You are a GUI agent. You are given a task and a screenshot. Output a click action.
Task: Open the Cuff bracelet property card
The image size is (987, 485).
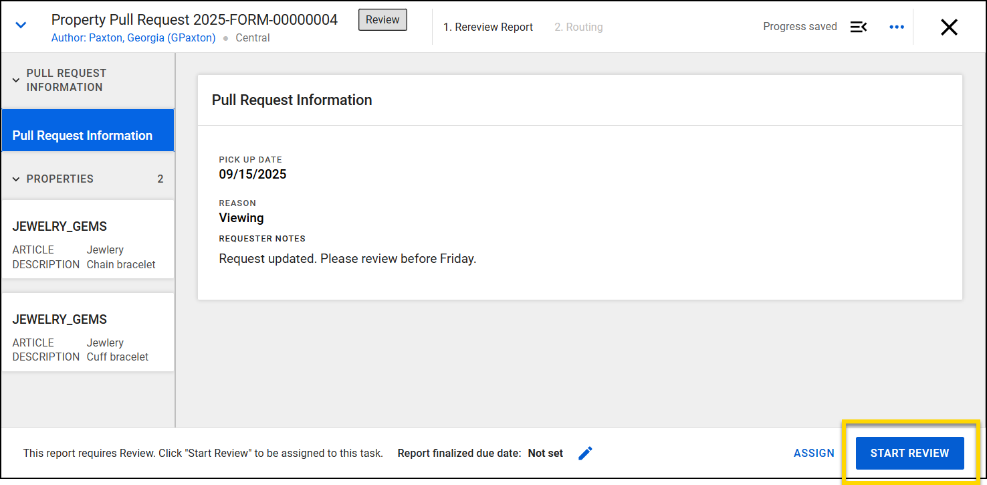pos(88,338)
